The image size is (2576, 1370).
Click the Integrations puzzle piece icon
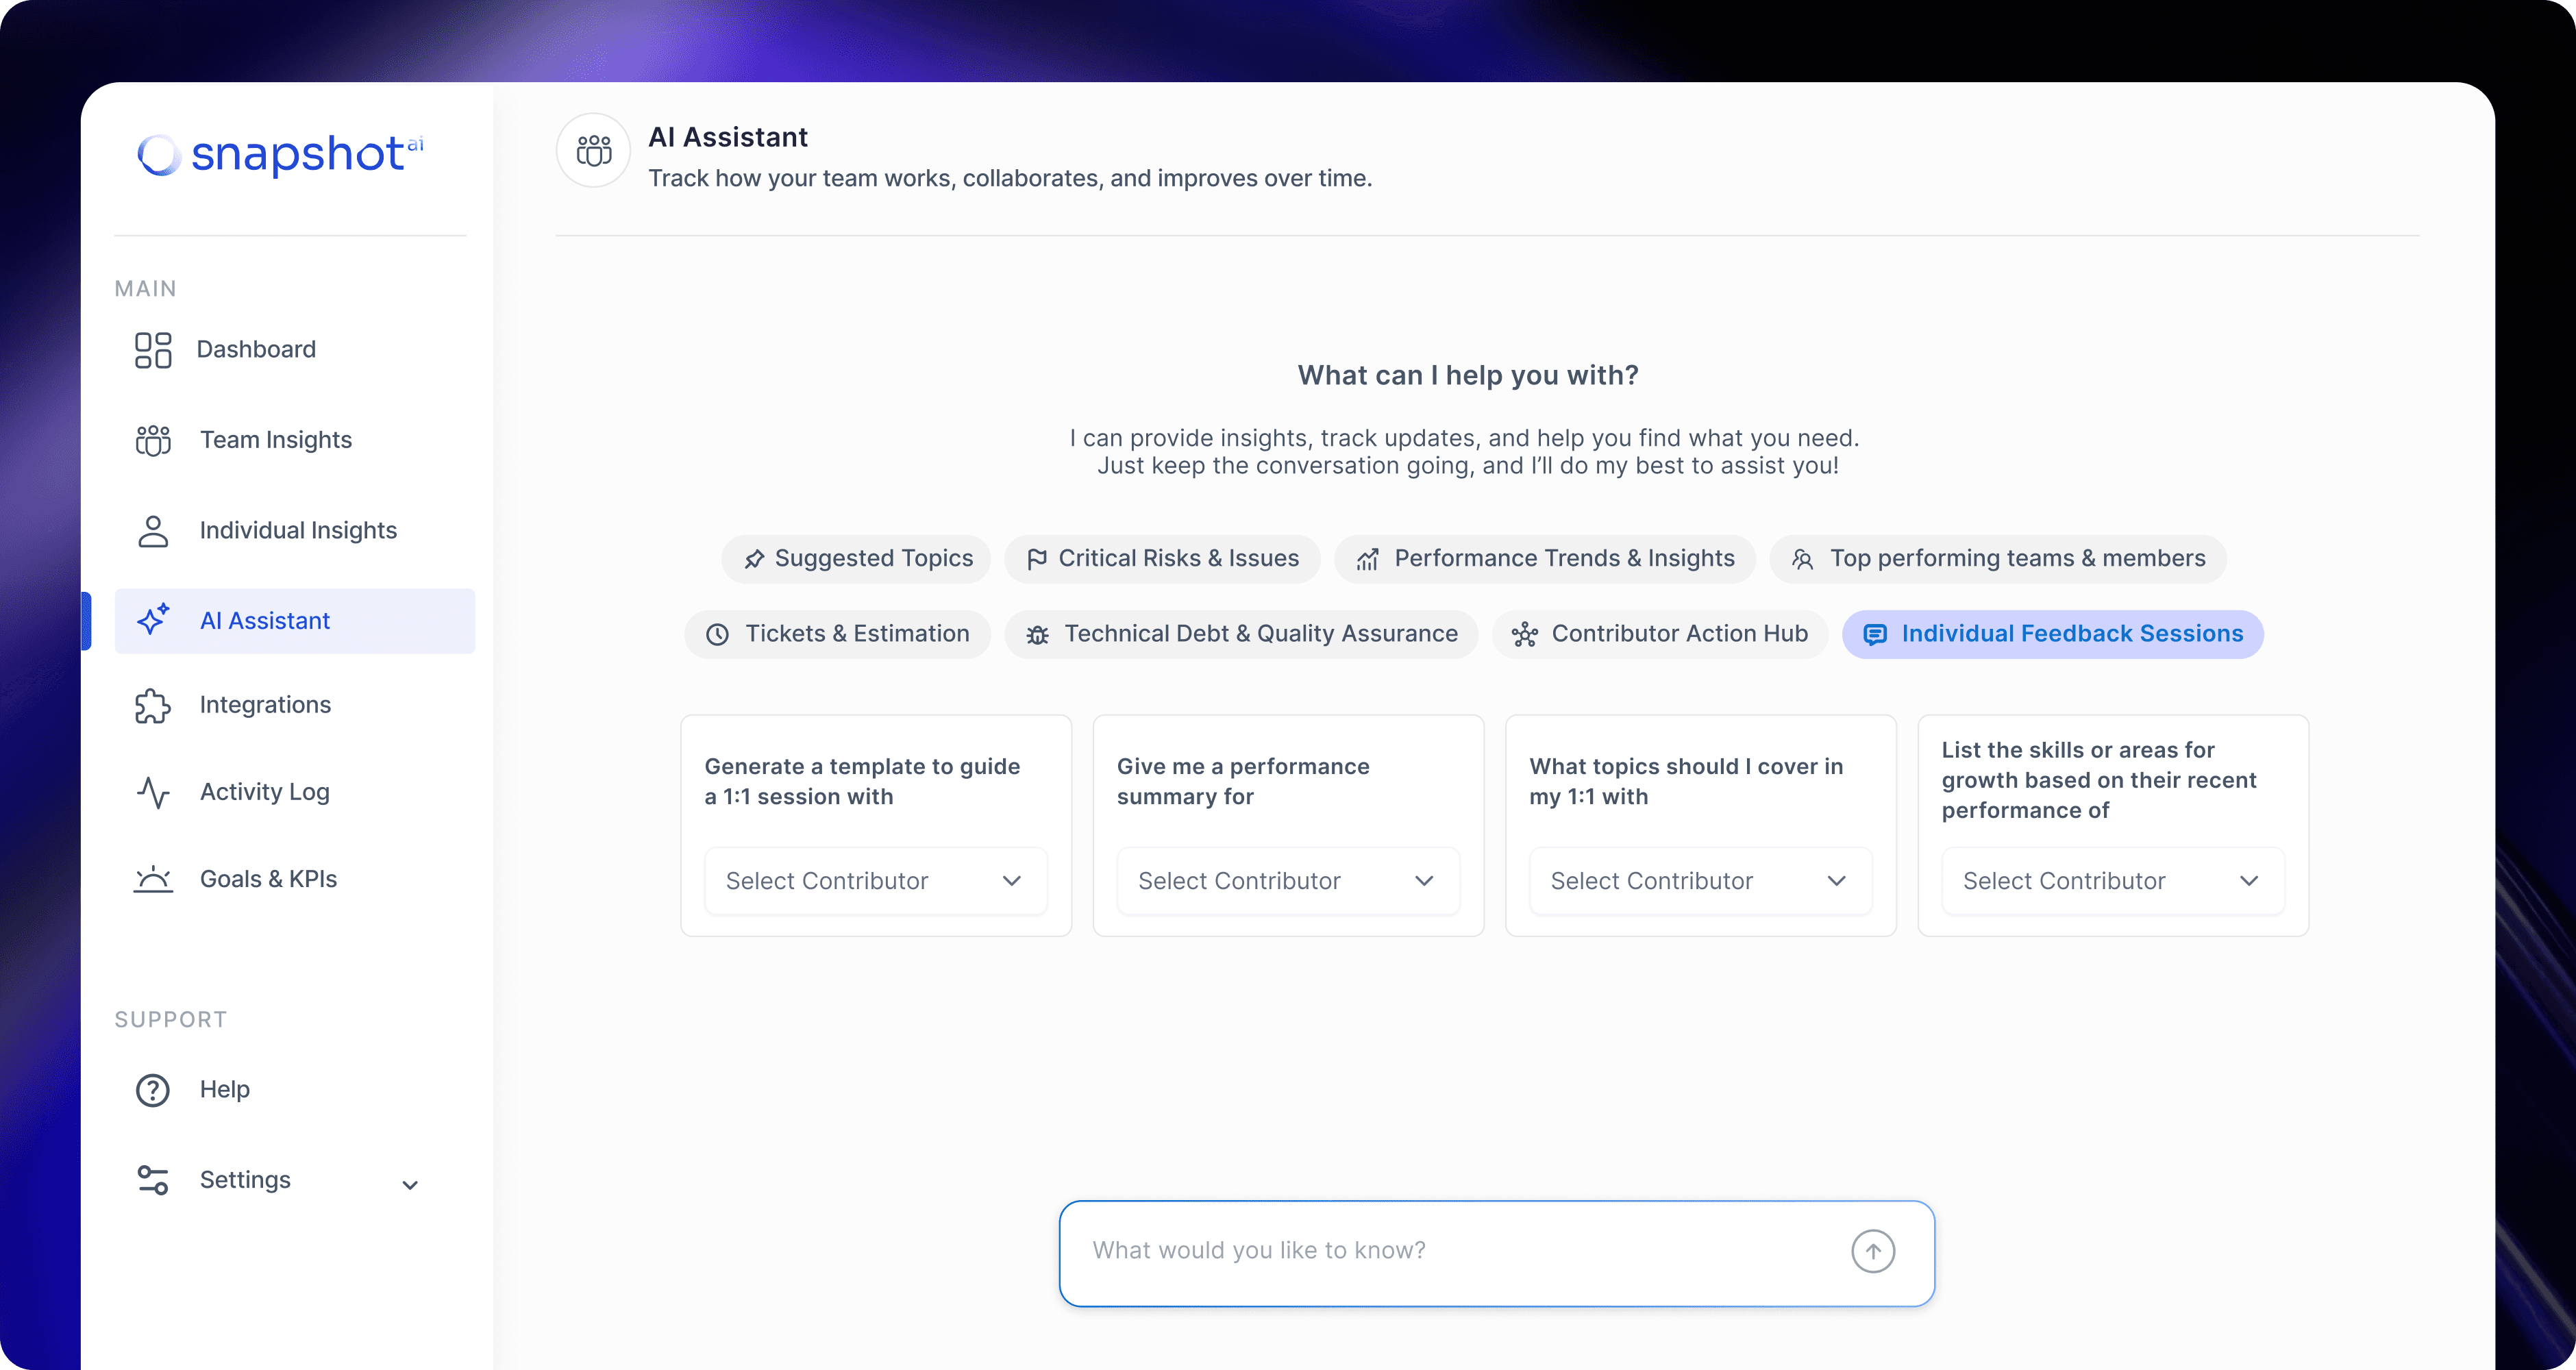point(153,706)
